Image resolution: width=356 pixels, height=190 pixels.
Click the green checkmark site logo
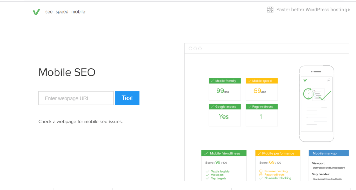click(37, 12)
